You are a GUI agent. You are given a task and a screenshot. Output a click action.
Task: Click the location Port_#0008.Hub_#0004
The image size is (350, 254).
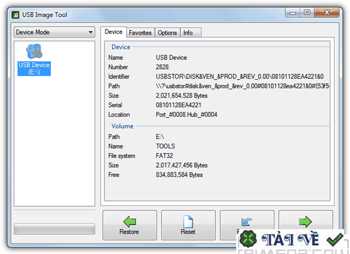tap(187, 114)
